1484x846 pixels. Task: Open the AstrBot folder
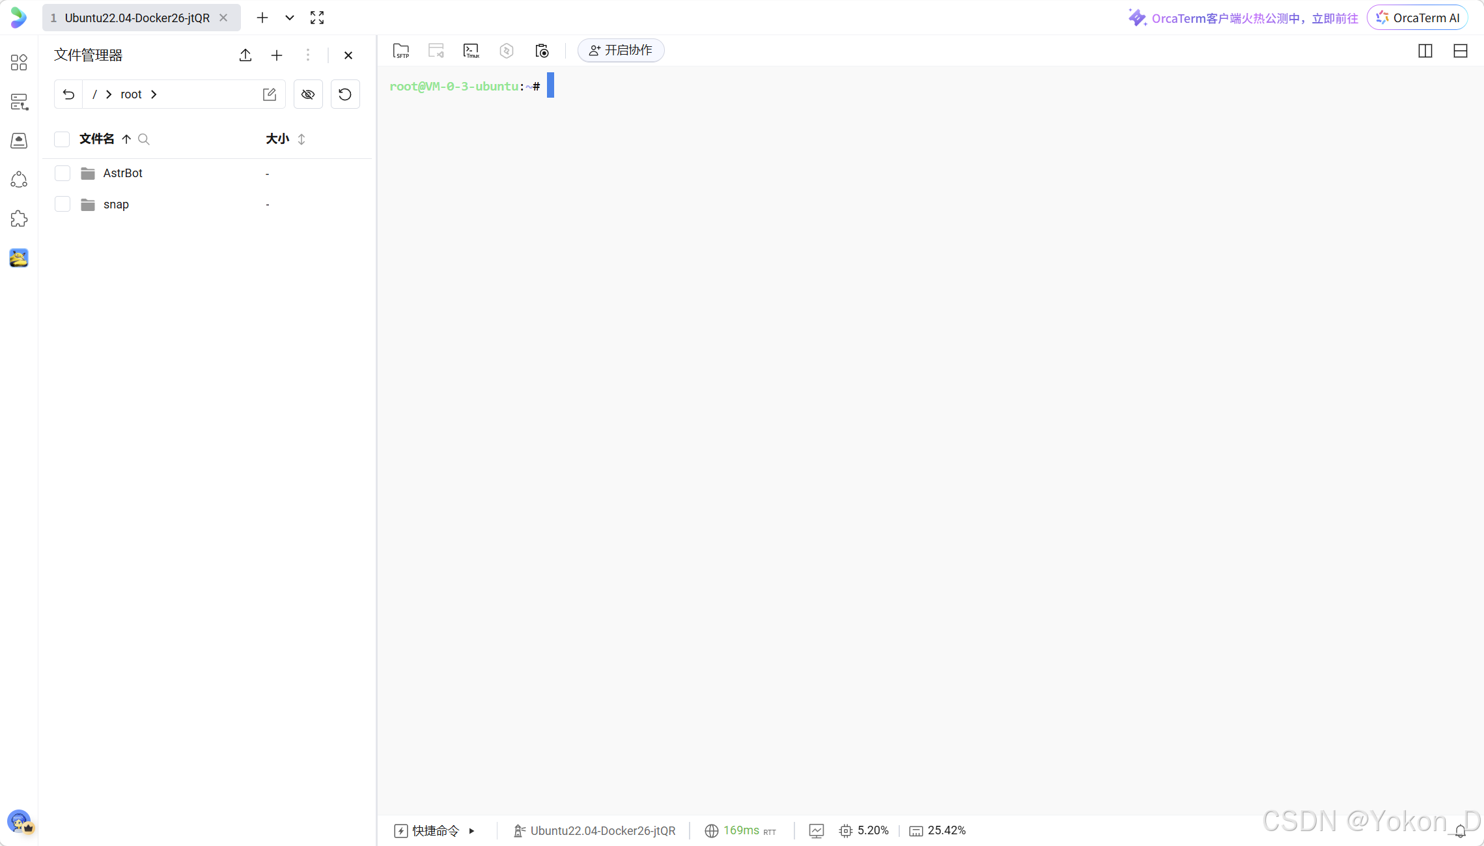click(122, 173)
